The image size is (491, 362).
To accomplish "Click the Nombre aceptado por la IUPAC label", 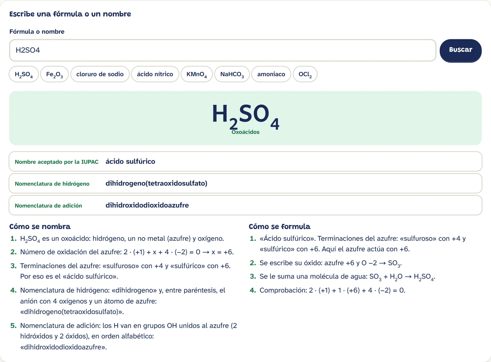I will coord(56,162).
